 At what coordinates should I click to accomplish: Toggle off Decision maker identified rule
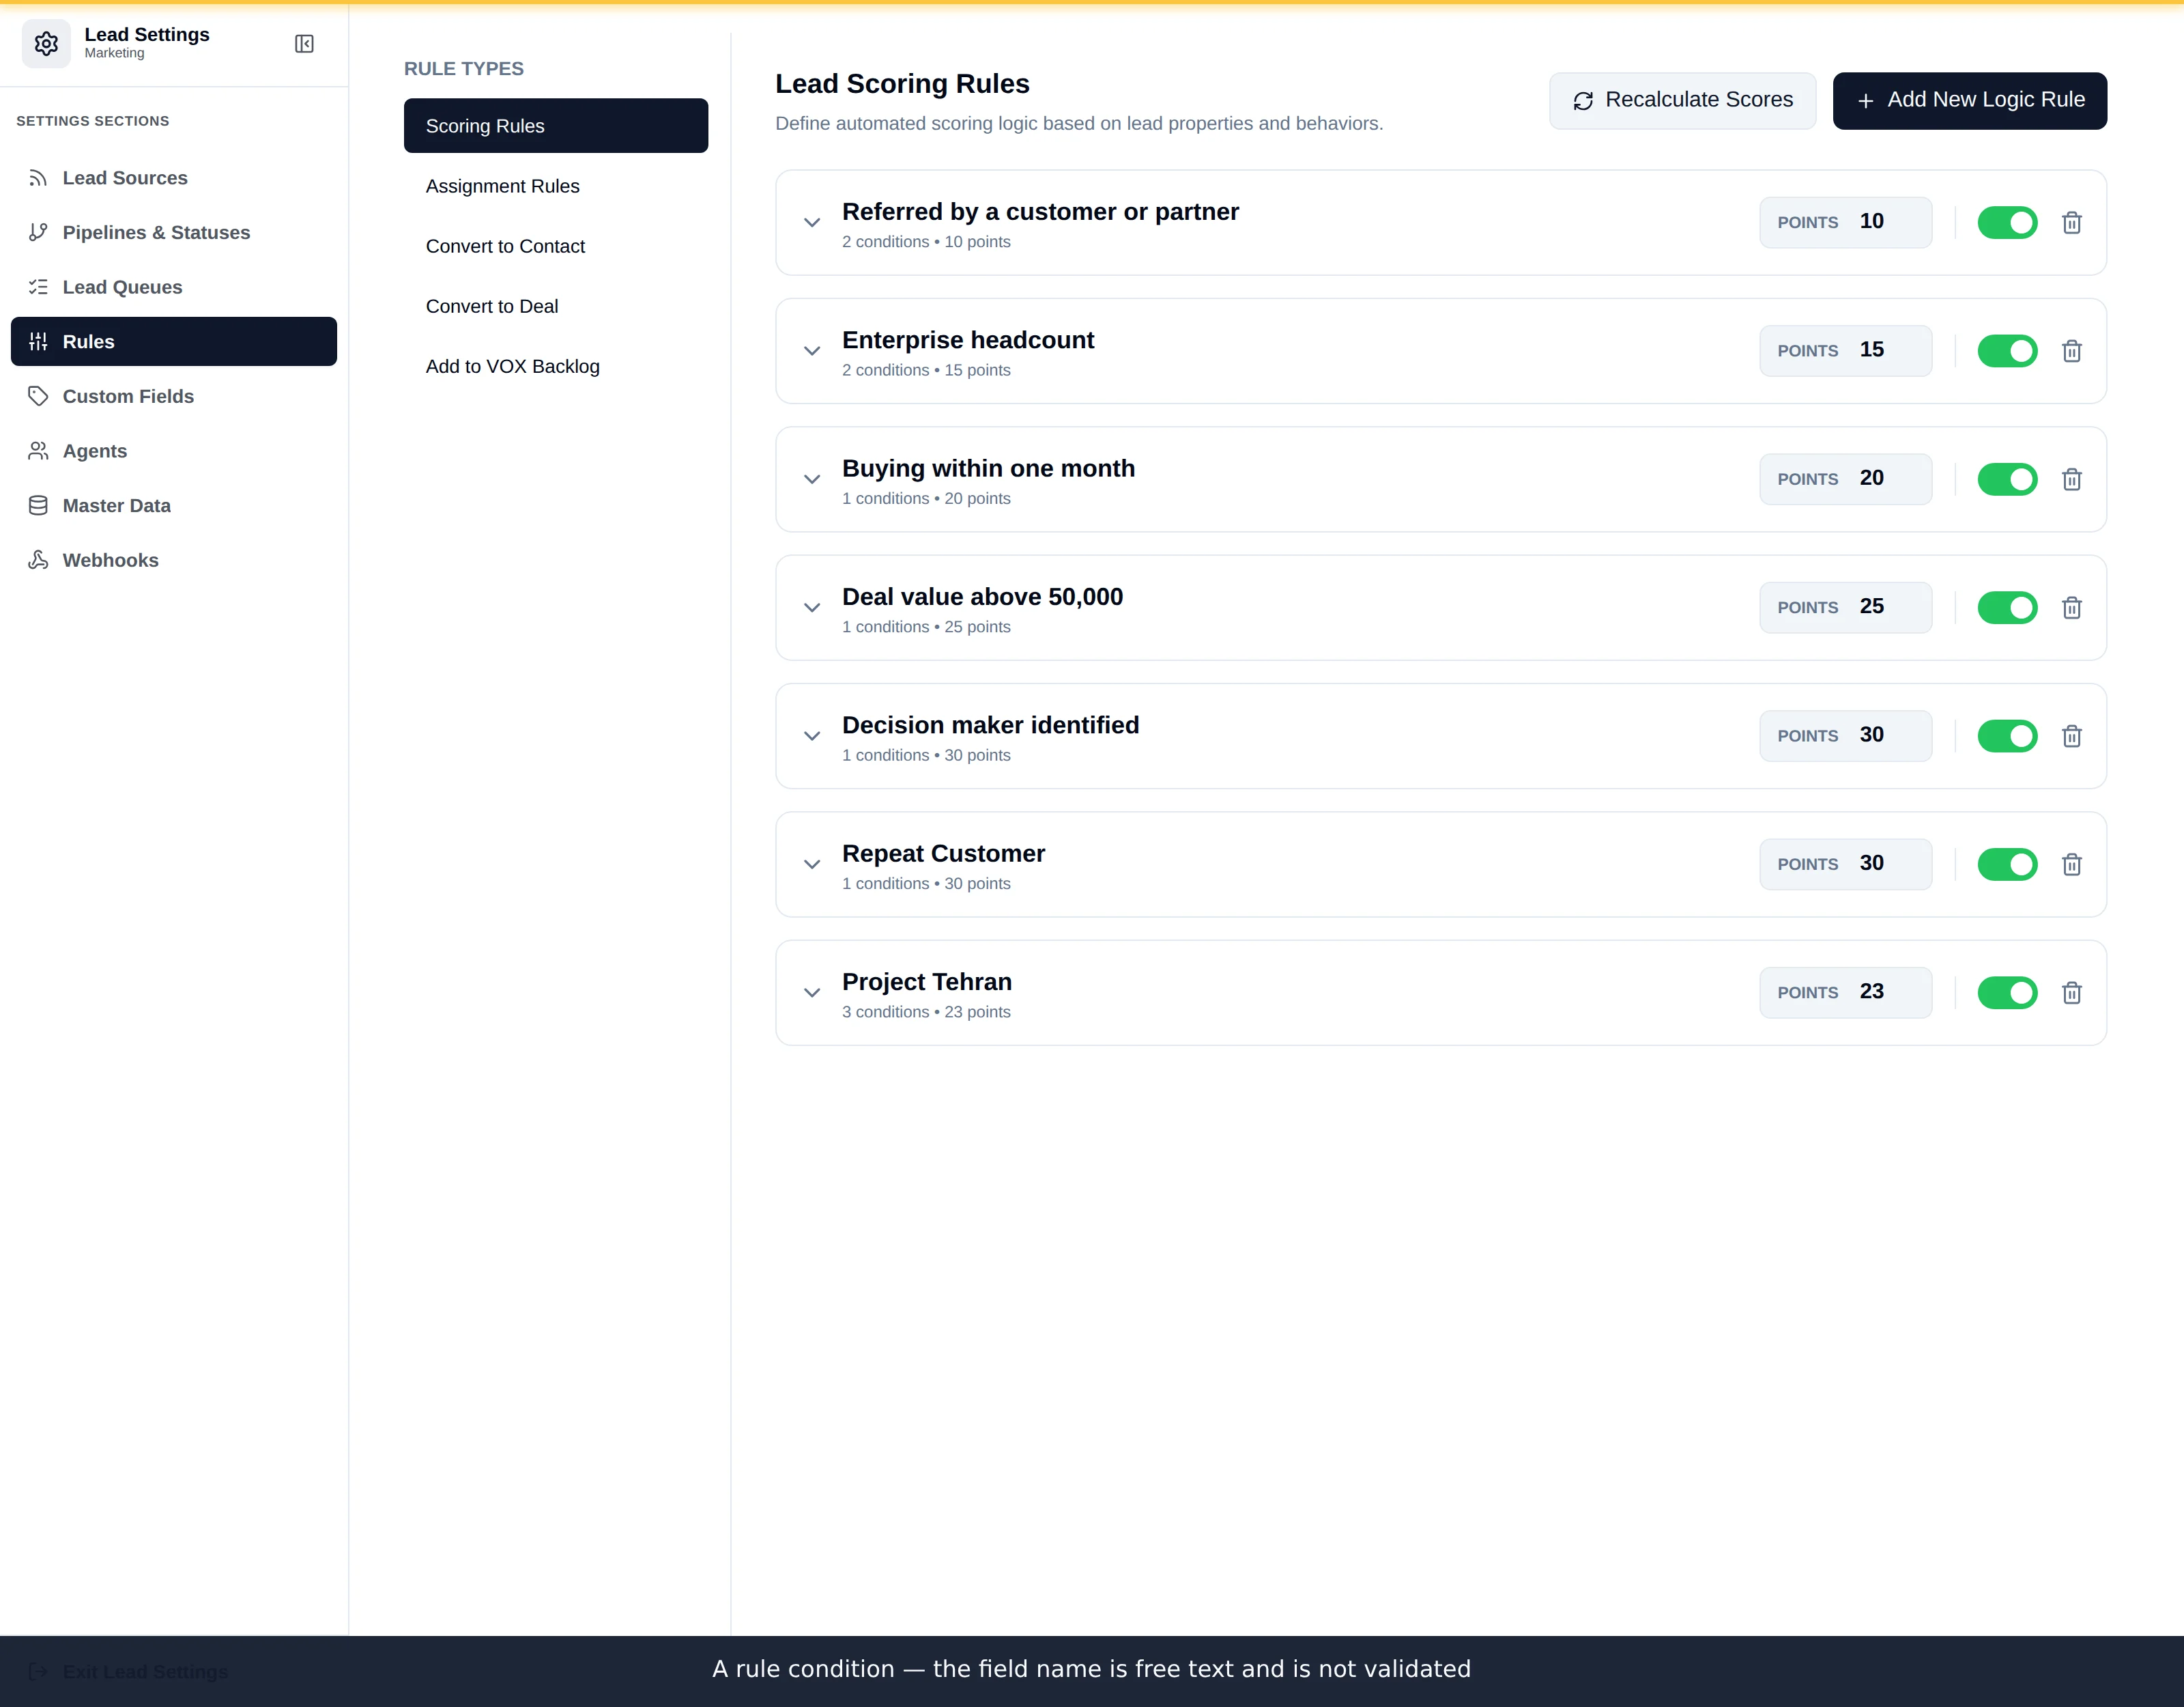pos(2007,737)
